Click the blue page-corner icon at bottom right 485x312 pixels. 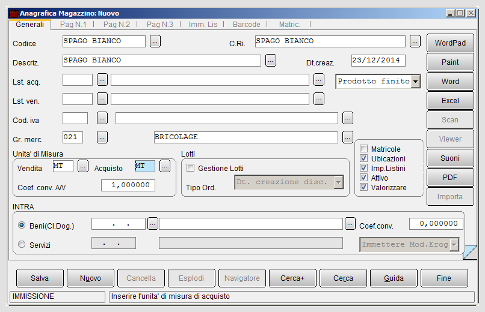[470, 252]
